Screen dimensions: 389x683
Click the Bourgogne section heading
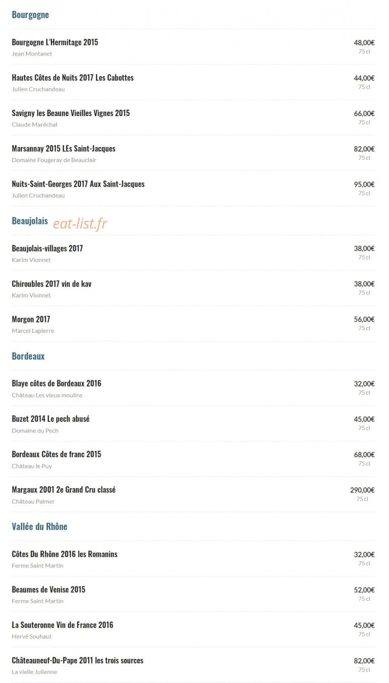tap(30, 15)
